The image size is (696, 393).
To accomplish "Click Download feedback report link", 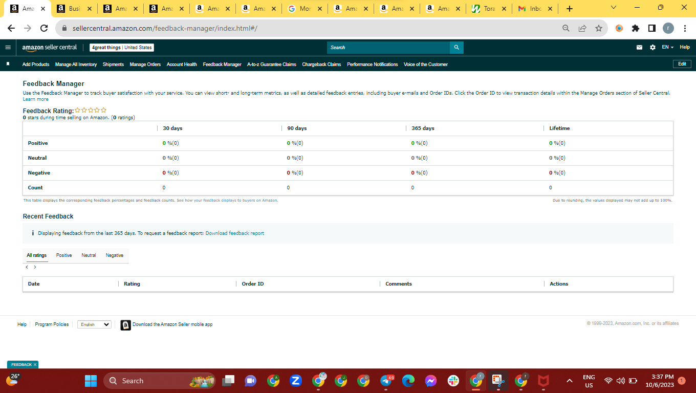I will 235,233.
